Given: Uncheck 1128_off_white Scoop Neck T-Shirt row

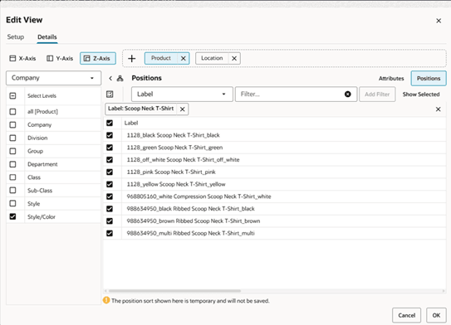Looking at the screenshot, I should tap(110, 160).
